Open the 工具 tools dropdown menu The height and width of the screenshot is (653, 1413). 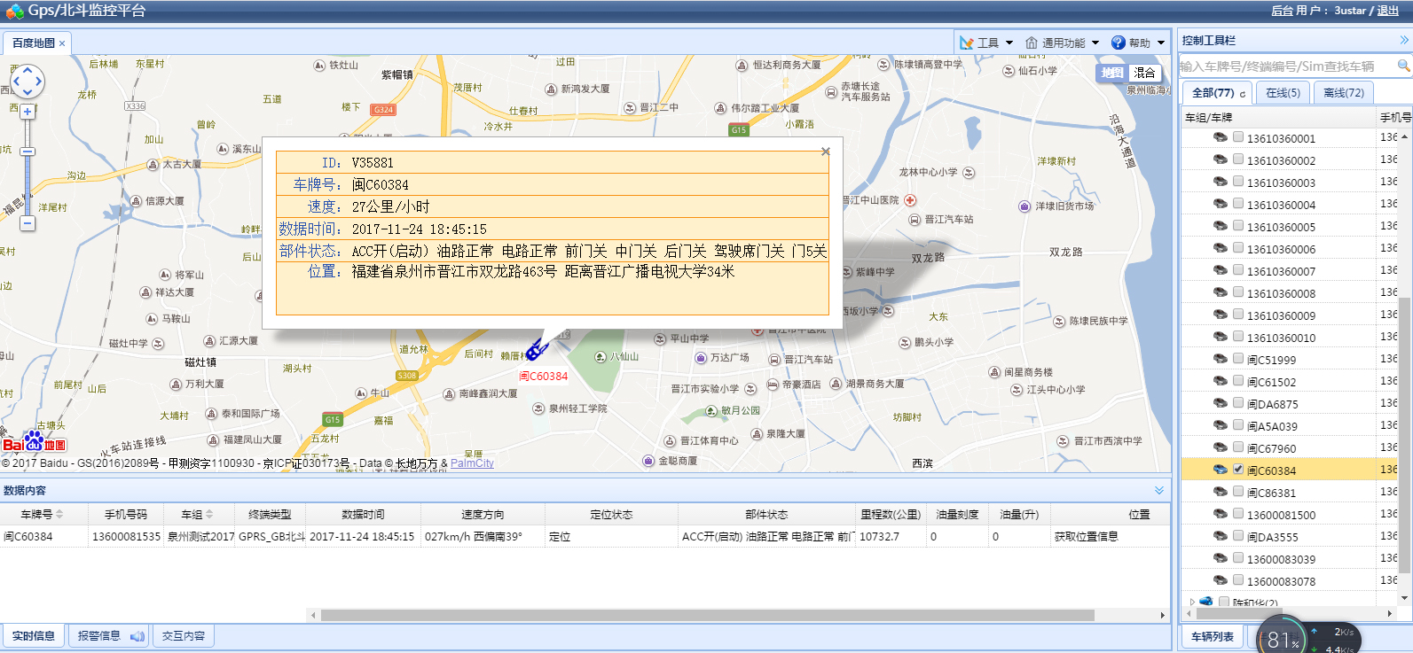coord(986,43)
